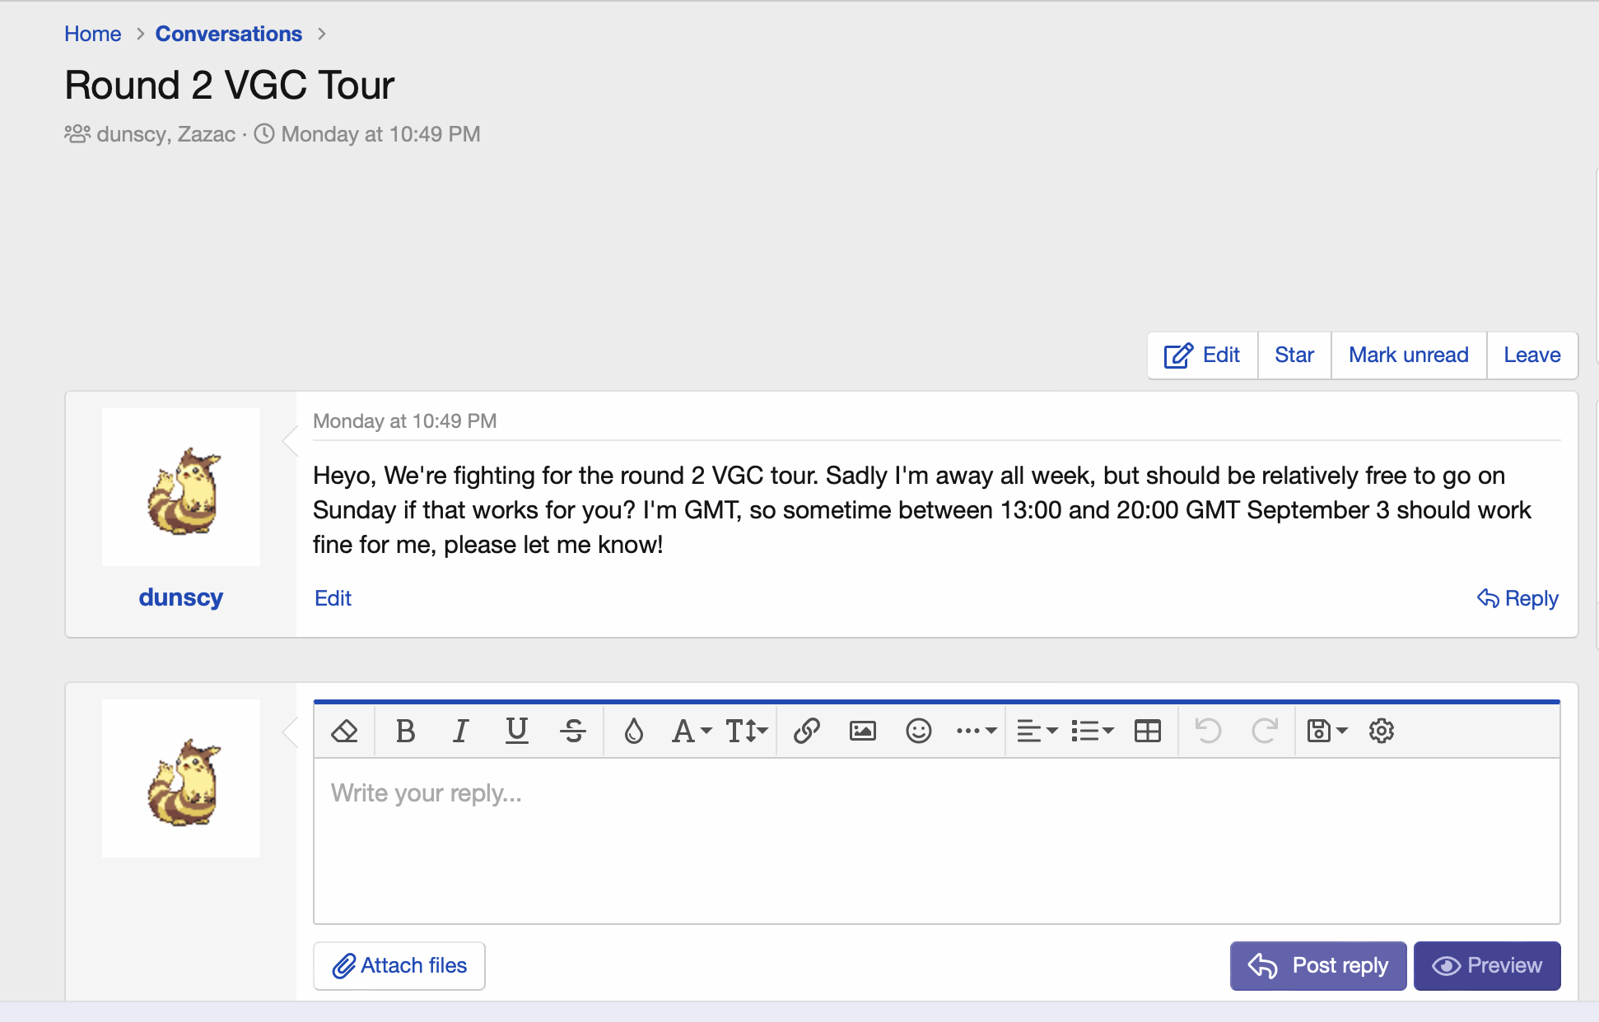Apply strikethrough formatting
The height and width of the screenshot is (1022, 1599).
(x=572, y=731)
